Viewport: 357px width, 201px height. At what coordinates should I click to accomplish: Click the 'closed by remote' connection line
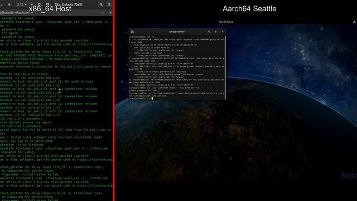56,66
